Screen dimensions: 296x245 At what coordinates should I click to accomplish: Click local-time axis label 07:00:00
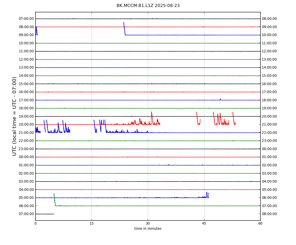(269, 206)
